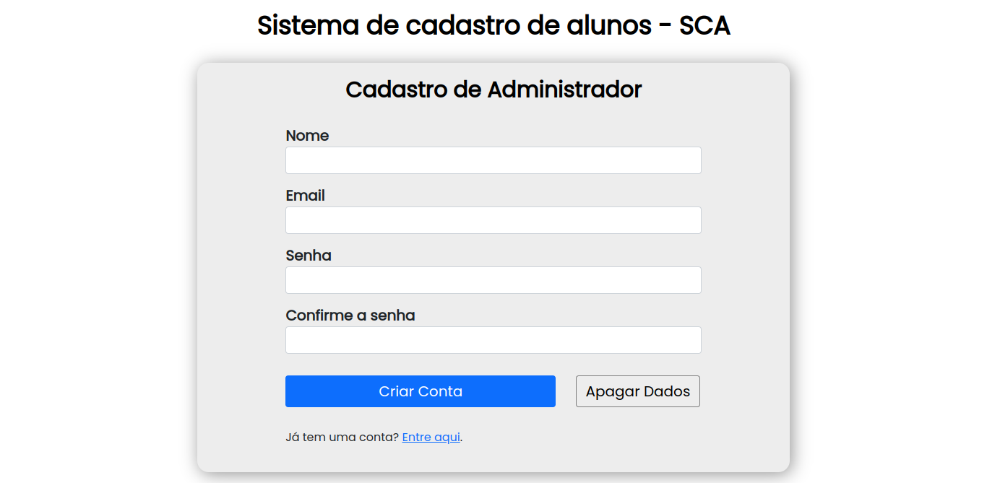Focus the empty email input box
This screenshot has width=987, height=483.
(493, 219)
